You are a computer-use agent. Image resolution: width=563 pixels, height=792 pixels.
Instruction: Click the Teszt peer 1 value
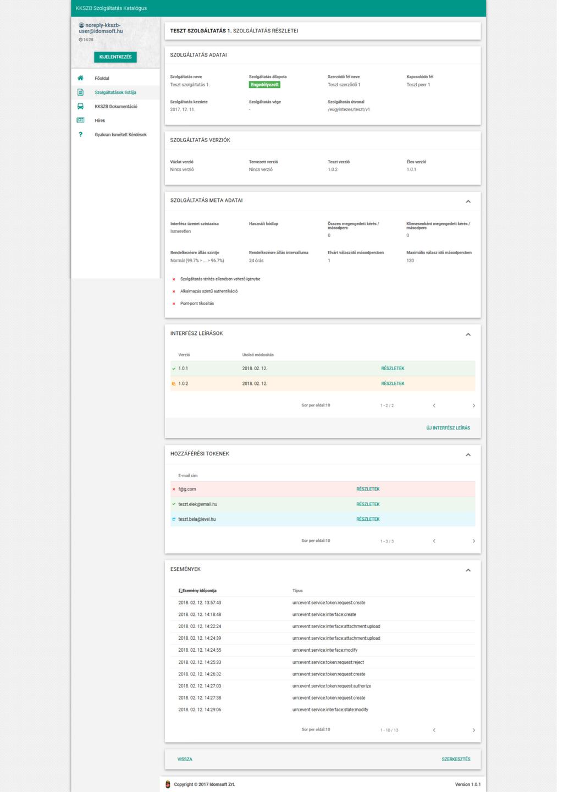point(418,85)
